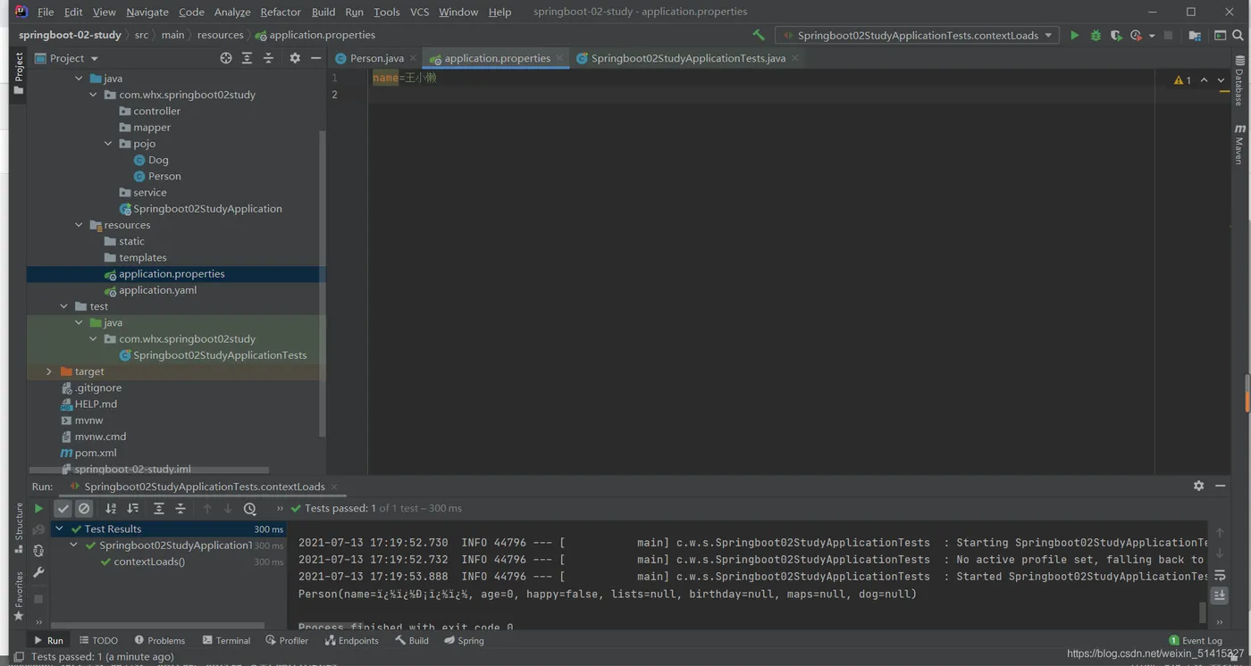The image size is (1251, 666).
Task: Open Project panel settings gear
Action: pos(295,58)
